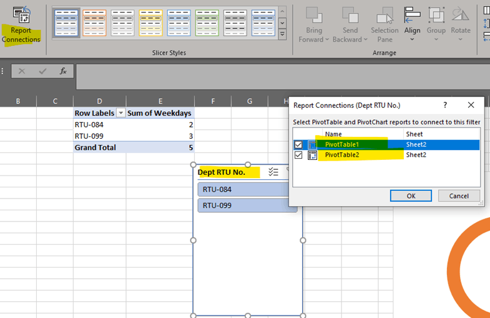The width and height of the screenshot is (490, 318).
Task: Cancel formula bar entry
Action: coord(22,71)
